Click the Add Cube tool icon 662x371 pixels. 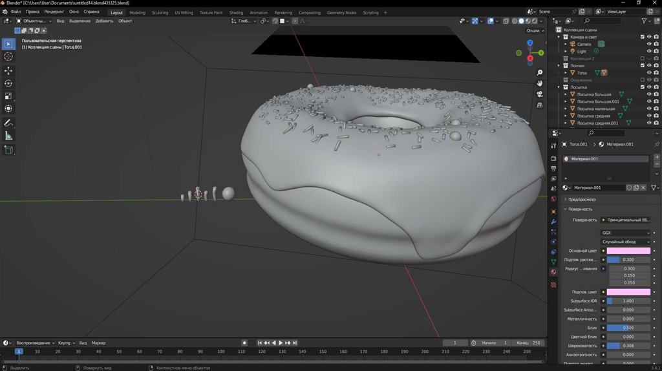8,150
